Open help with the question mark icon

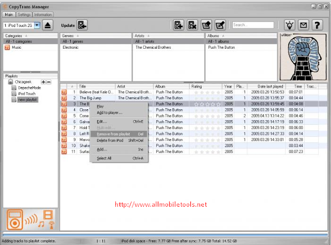pyautogui.click(x=317, y=25)
